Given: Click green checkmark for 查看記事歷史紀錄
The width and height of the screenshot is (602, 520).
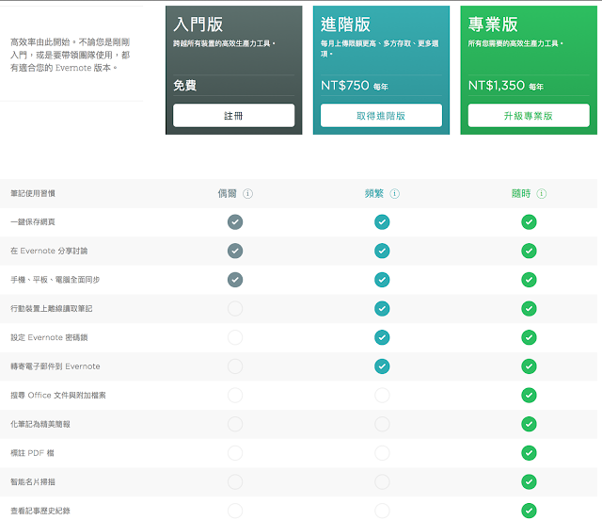Looking at the screenshot, I should click(x=529, y=511).
